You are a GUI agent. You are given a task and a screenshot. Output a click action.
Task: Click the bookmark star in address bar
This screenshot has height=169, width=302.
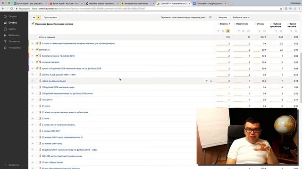click(281, 8)
